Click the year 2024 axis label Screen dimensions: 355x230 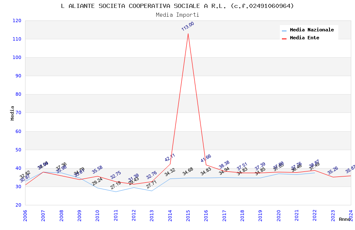351,215
